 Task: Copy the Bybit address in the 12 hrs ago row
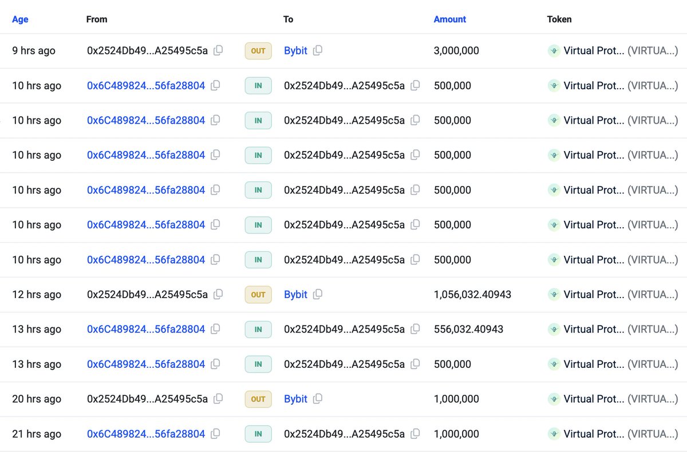coord(318,294)
